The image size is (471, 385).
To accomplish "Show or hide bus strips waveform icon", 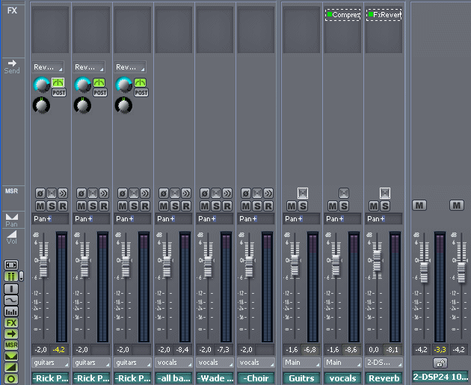I will coord(11,300).
